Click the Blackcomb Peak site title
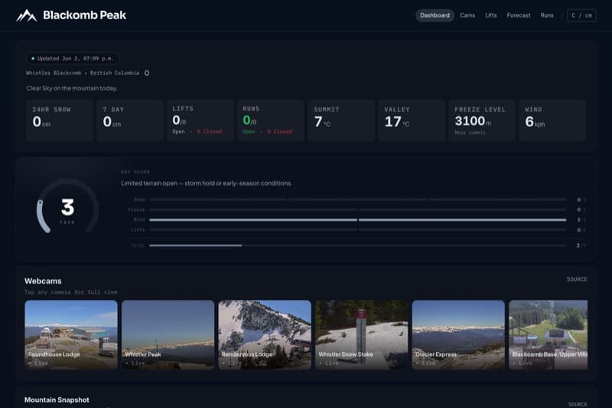 [x=85, y=15]
